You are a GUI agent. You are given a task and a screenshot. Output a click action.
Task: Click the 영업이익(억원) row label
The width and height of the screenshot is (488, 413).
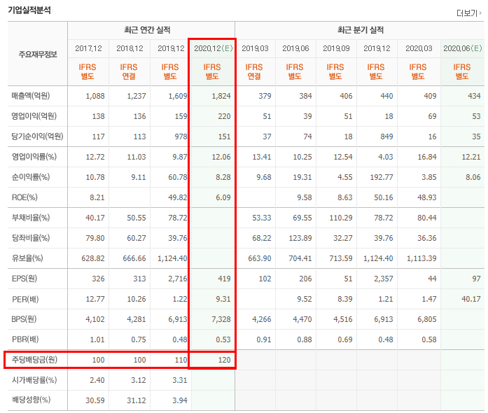[34, 116]
